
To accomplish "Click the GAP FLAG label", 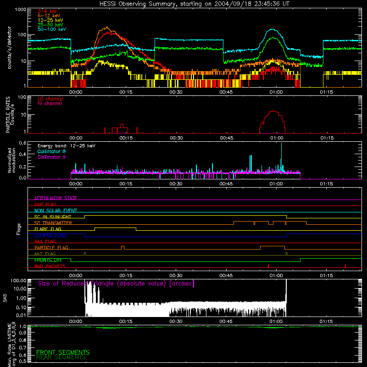I will tap(45, 204).
